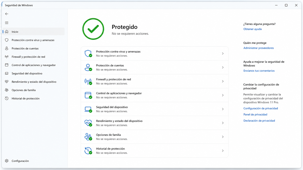Click the shield icon on the virus protection card
The width and height of the screenshot is (303, 170).
pos(88,53)
